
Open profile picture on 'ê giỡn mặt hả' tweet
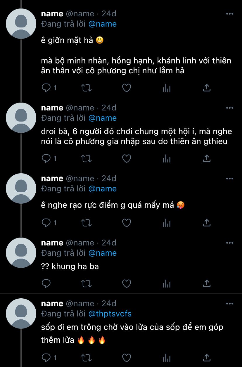21,24
